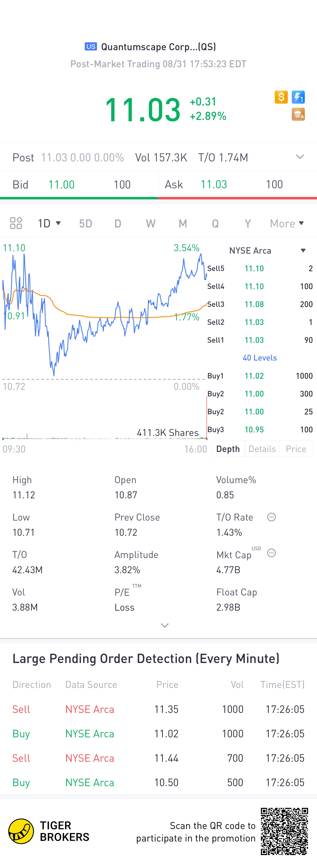The width and height of the screenshot is (317, 864).
Task: Tap the Buy1 11.02 order row
Action: tap(260, 376)
